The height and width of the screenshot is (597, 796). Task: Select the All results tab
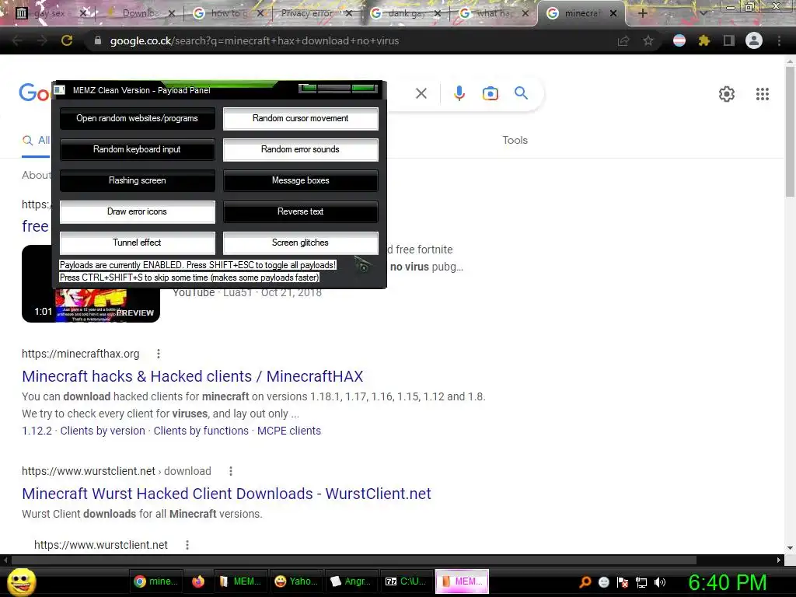[36, 141]
